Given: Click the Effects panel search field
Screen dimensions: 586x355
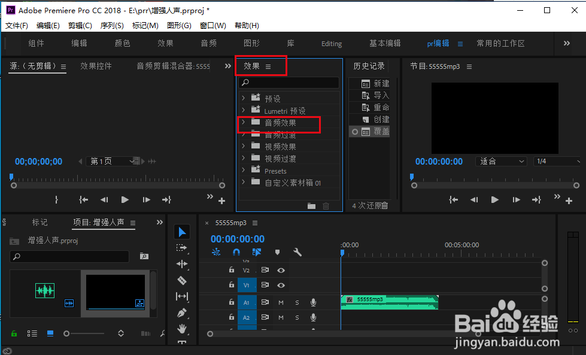Looking at the screenshot, I should click(x=289, y=83).
